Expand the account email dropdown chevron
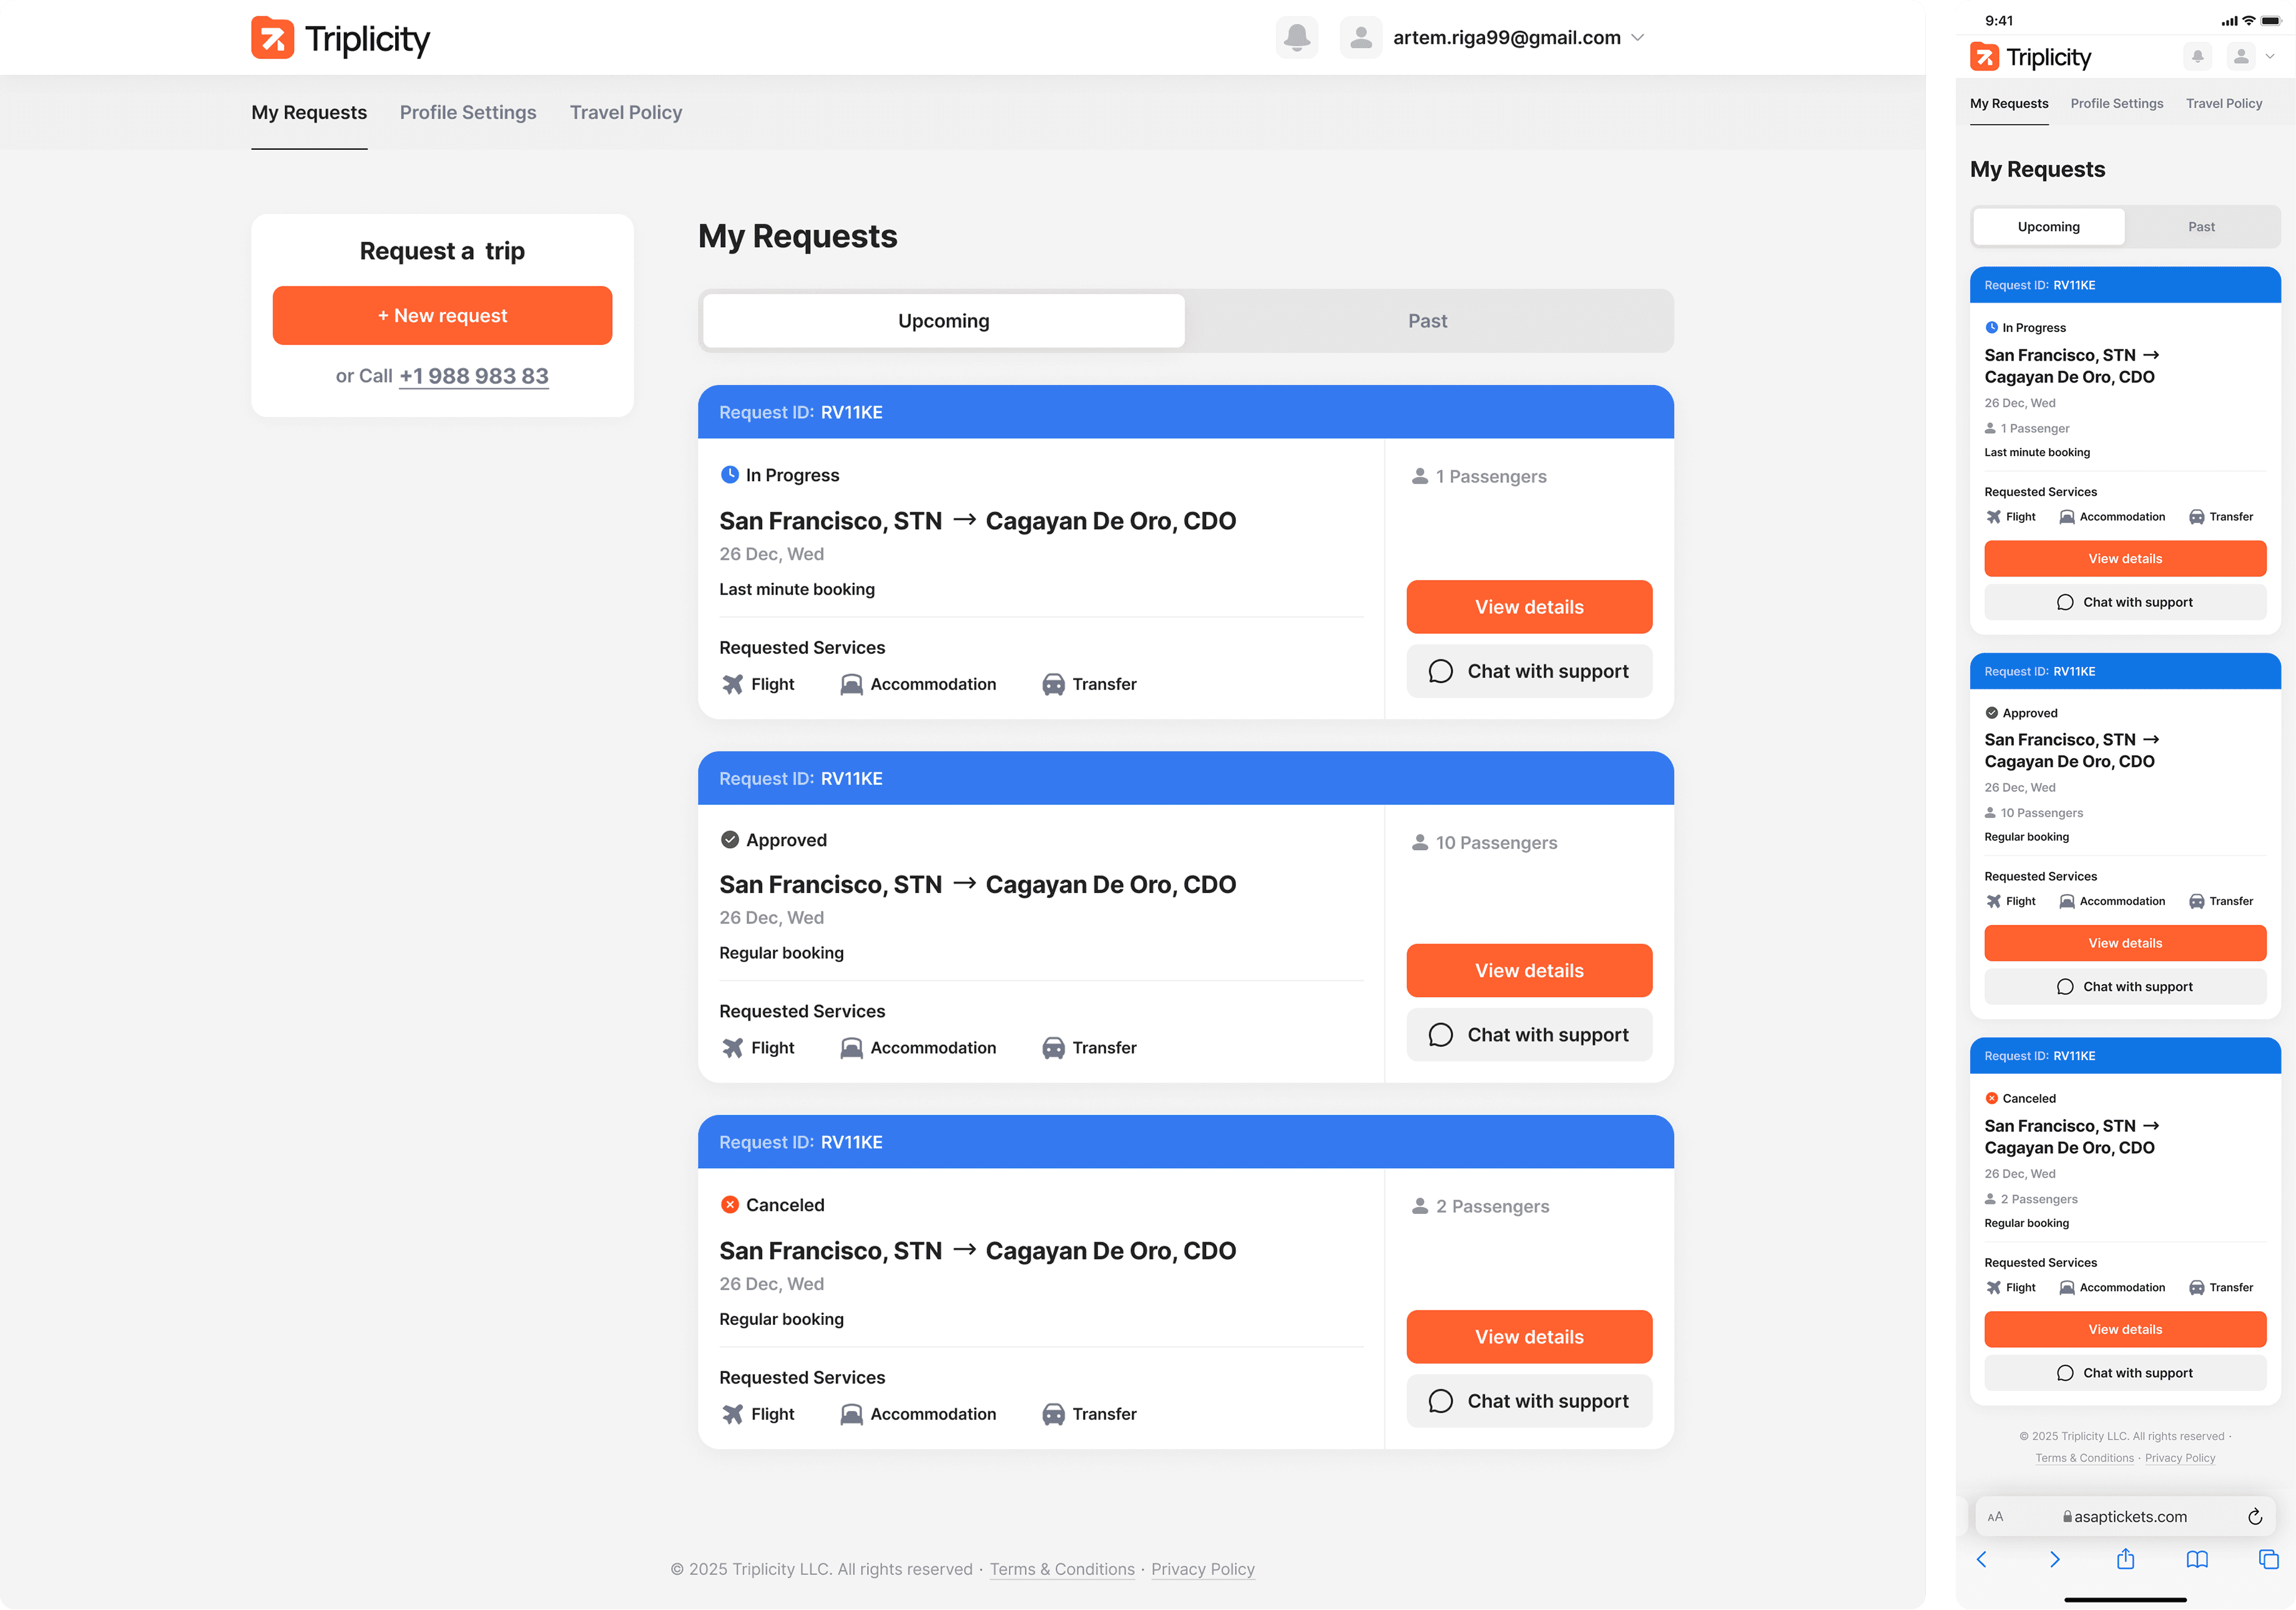 [1637, 38]
